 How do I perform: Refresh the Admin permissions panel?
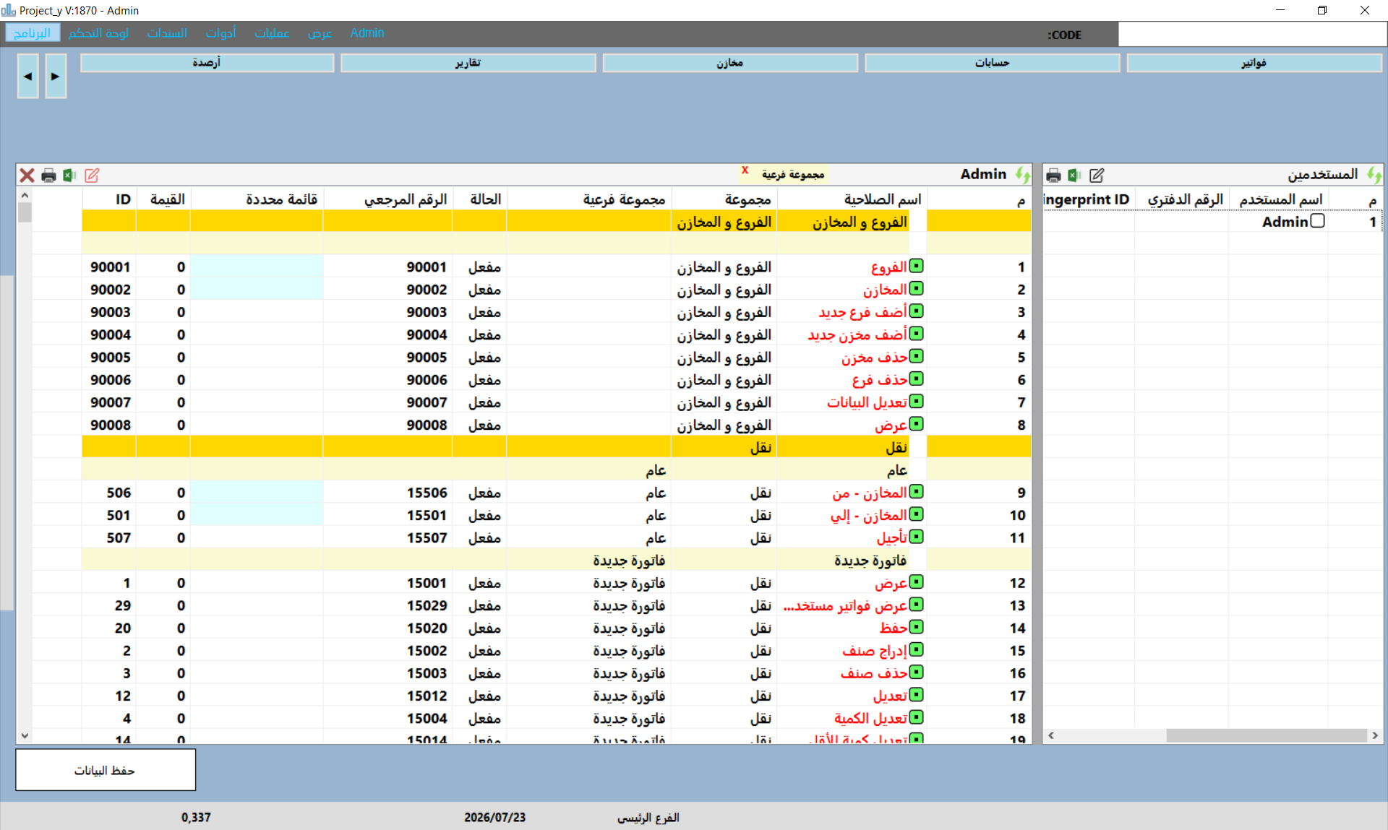pos(1022,175)
